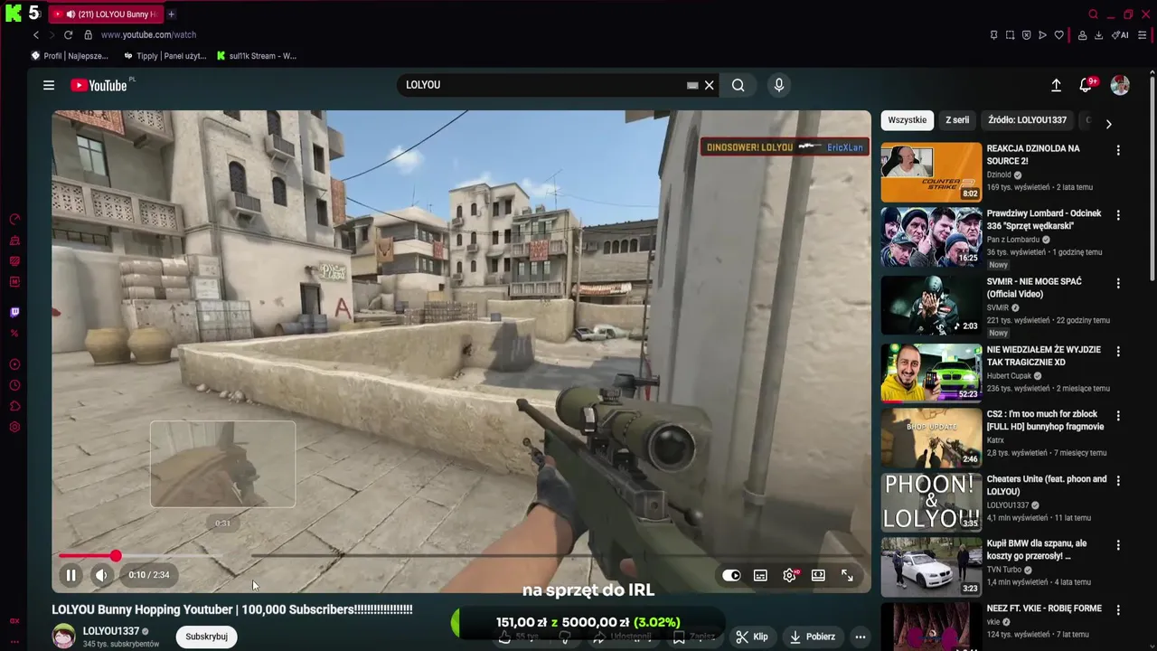Image resolution: width=1157 pixels, height=651 pixels.
Task: Open the Tipply | Panel użyt... bookmark
Action: click(x=165, y=56)
